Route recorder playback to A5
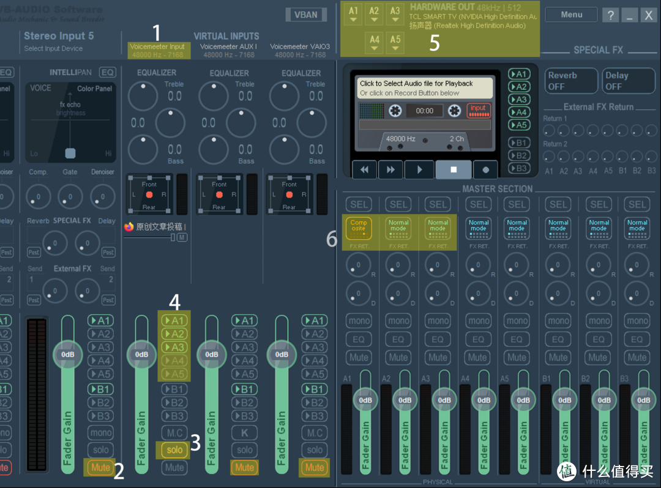 click(519, 125)
